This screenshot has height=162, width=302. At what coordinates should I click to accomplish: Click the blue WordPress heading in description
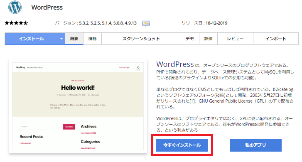click(175, 64)
